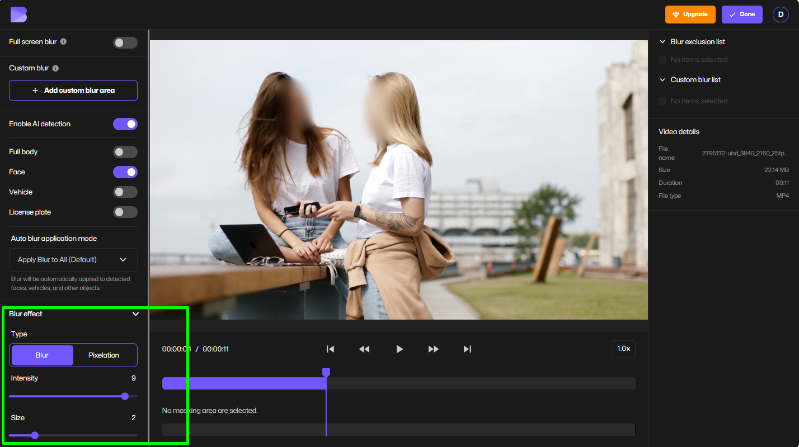
Task: Rewind the video playback
Action: (x=364, y=349)
